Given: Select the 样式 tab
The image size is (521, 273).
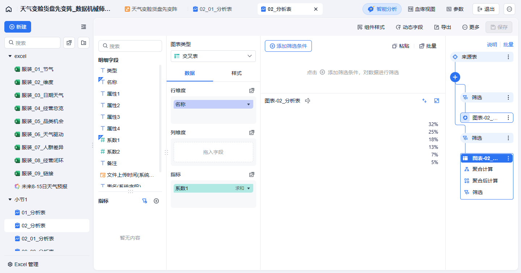Looking at the screenshot, I should [x=237, y=73].
